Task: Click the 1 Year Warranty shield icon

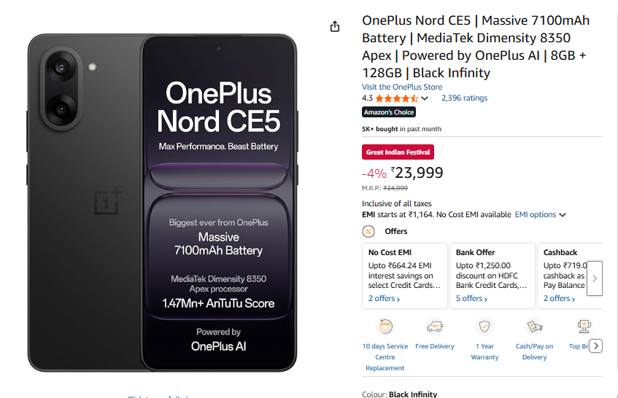Action: pyautogui.click(x=484, y=326)
